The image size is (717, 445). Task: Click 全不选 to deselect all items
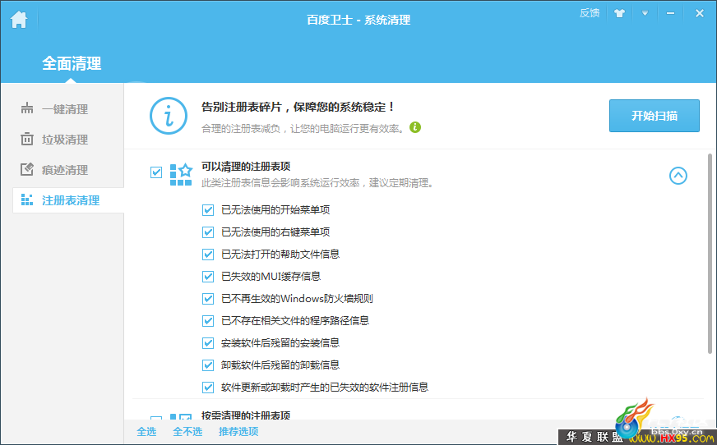[x=187, y=431]
